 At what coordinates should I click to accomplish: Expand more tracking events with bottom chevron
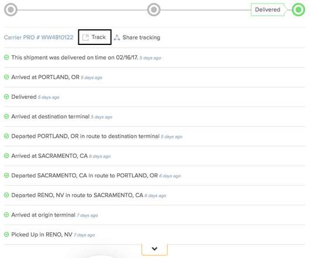click(154, 249)
